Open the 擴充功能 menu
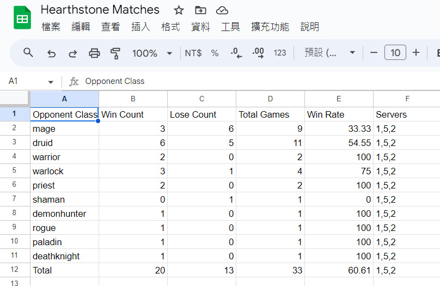The width and height of the screenshot is (440, 286). pyautogui.click(x=270, y=27)
